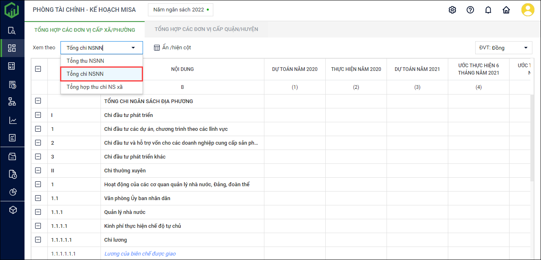This screenshot has height=260, width=541.
Task: Collapse the 'Chi đầu tư phát triển' row
Action: [x=38, y=115]
